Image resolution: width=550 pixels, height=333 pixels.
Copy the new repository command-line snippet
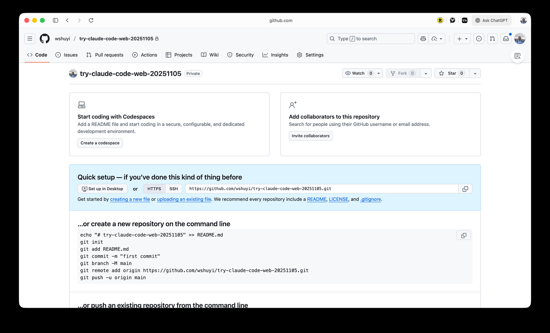pos(463,235)
